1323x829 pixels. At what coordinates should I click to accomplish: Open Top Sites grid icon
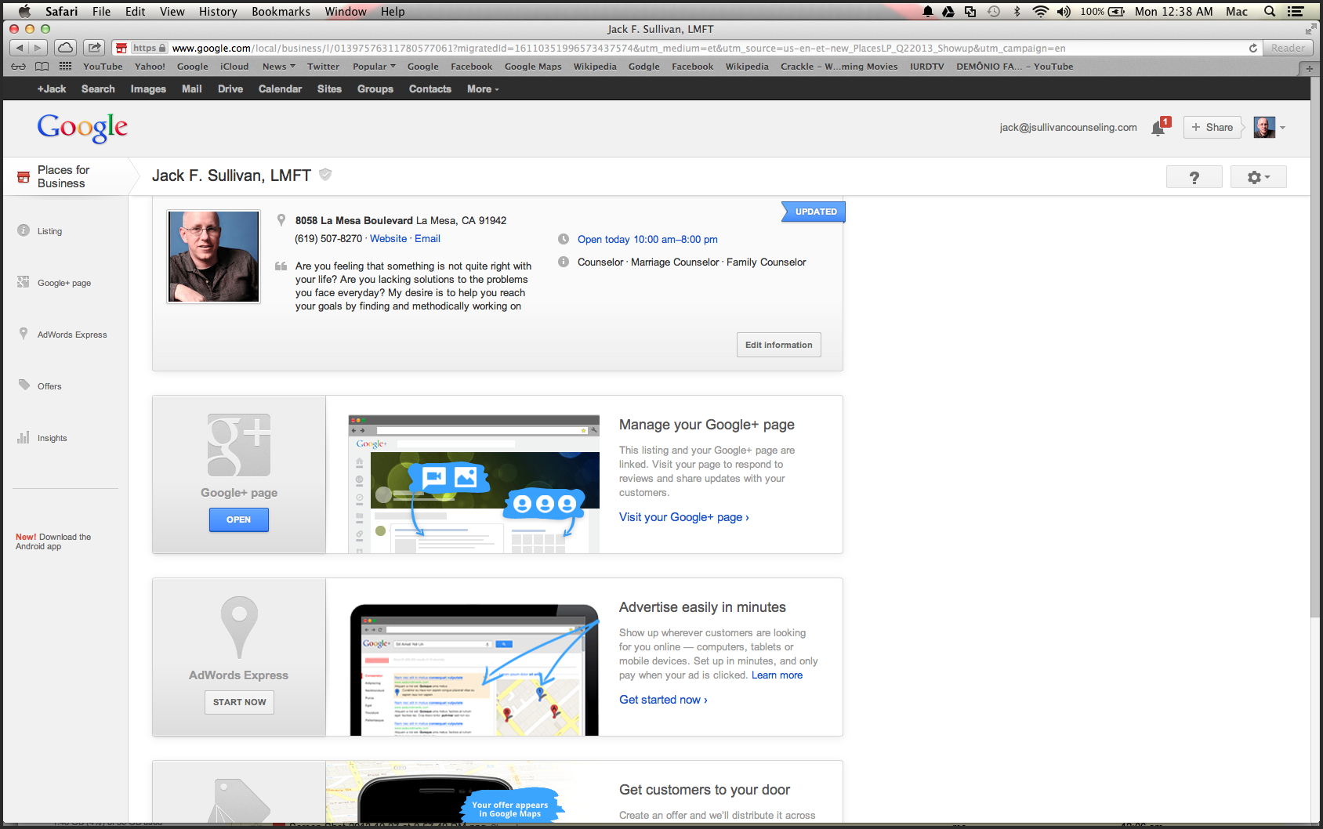click(66, 67)
